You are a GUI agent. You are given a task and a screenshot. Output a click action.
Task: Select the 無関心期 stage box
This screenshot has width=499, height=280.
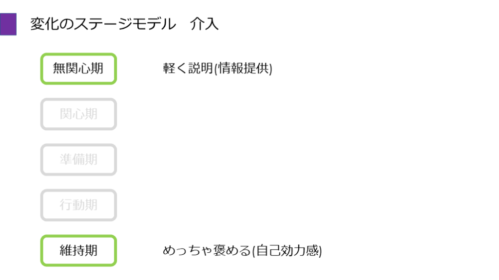pos(78,69)
